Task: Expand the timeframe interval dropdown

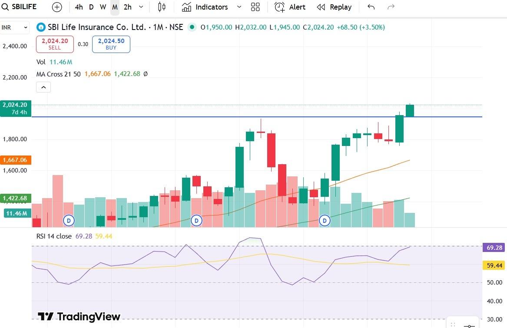Action: [x=141, y=7]
